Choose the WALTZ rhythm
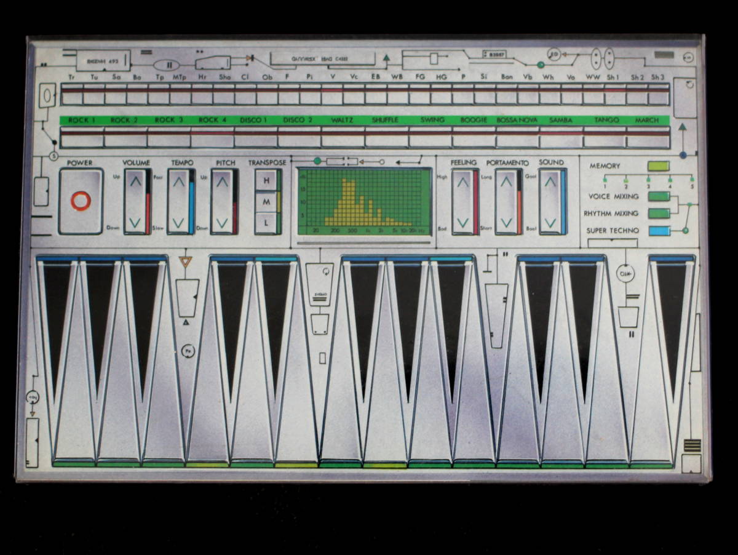 (x=342, y=137)
